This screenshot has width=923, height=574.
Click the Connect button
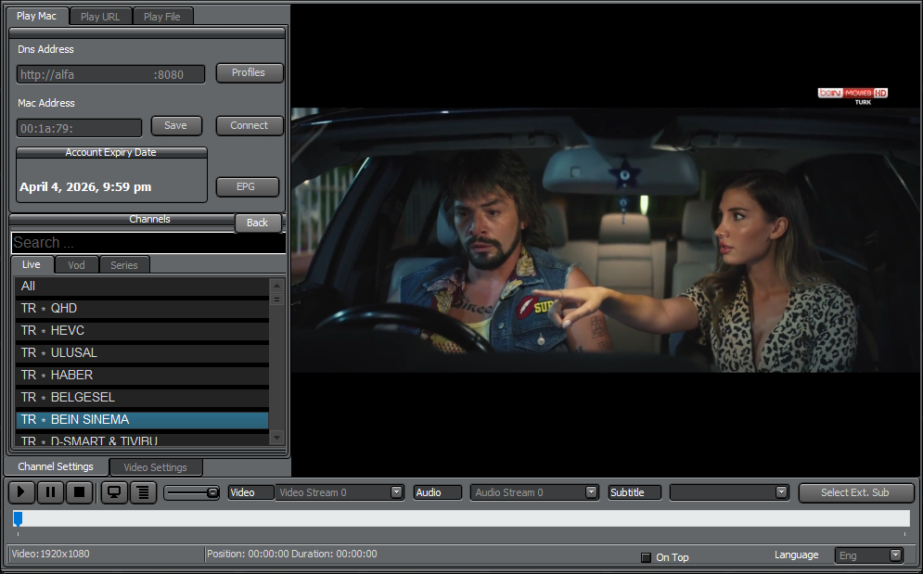pos(249,125)
